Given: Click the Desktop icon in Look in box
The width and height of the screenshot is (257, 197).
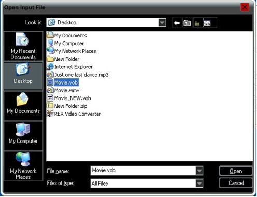Looking at the screenshot, I should pos(52,22).
